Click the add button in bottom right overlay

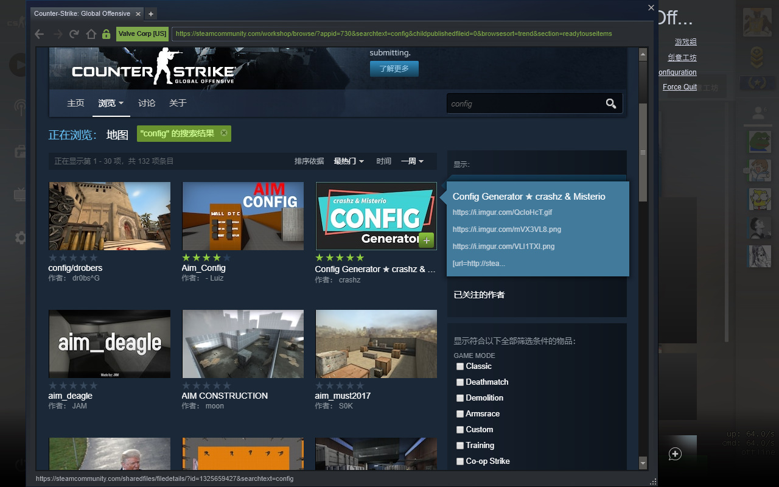click(675, 454)
